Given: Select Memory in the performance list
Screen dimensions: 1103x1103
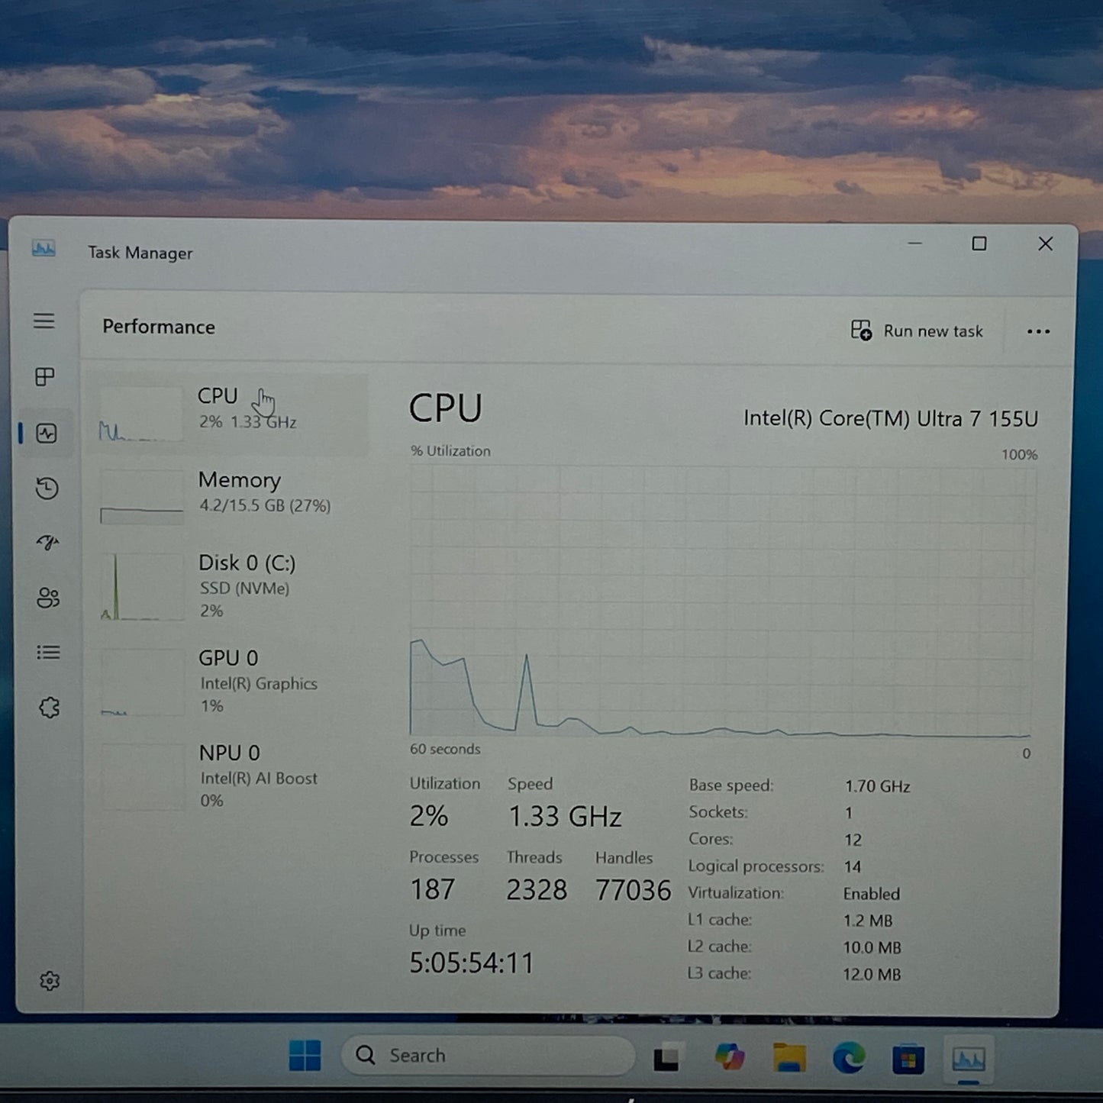Looking at the screenshot, I should point(229,492).
